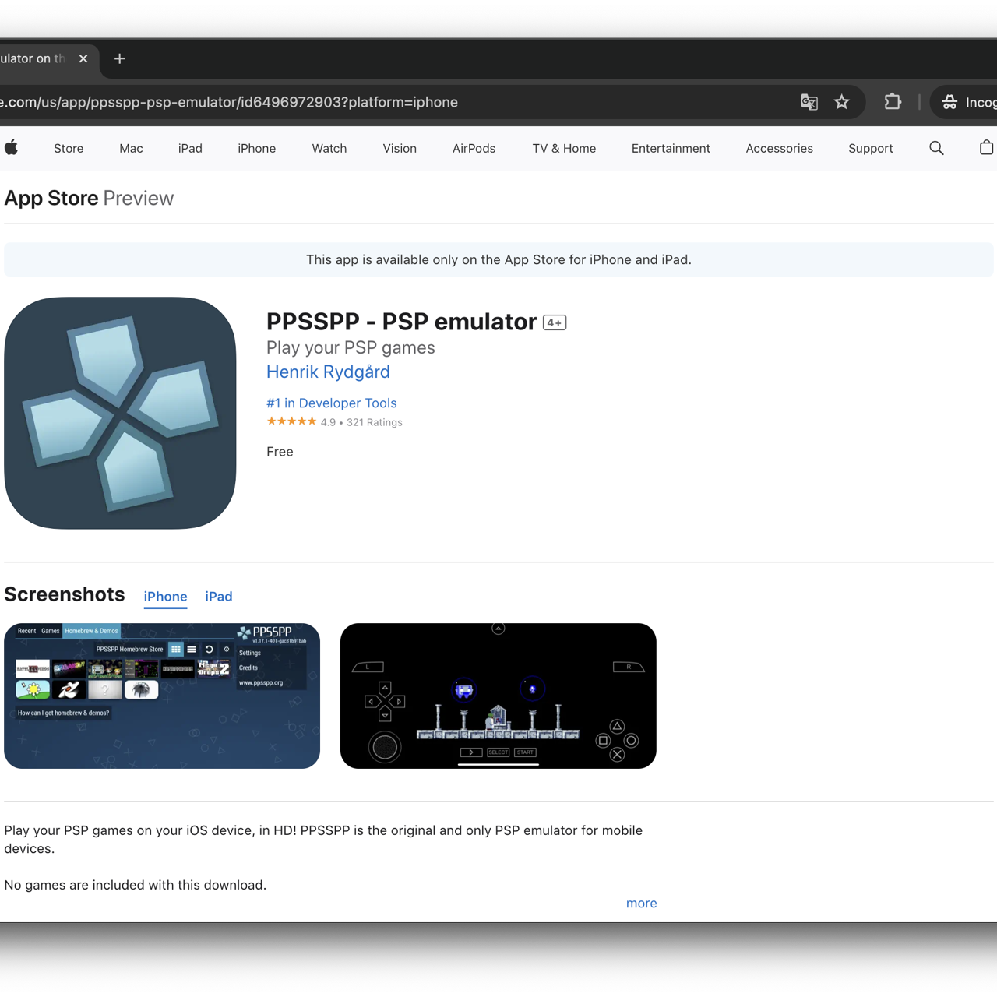997x997 pixels.
Task: Click the five-star rating display
Action: (x=291, y=421)
